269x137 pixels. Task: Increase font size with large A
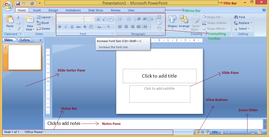pyautogui.click(x=98, y=19)
